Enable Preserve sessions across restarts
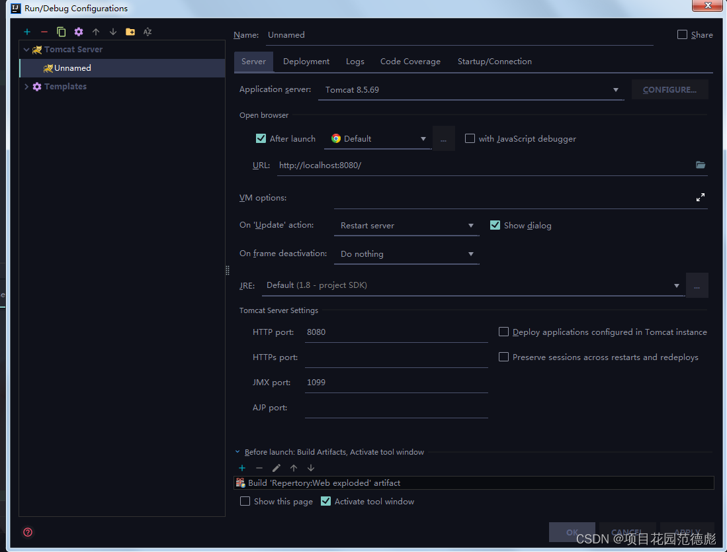Image resolution: width=727 pixels, height=552 pixels. click(503, 357)
